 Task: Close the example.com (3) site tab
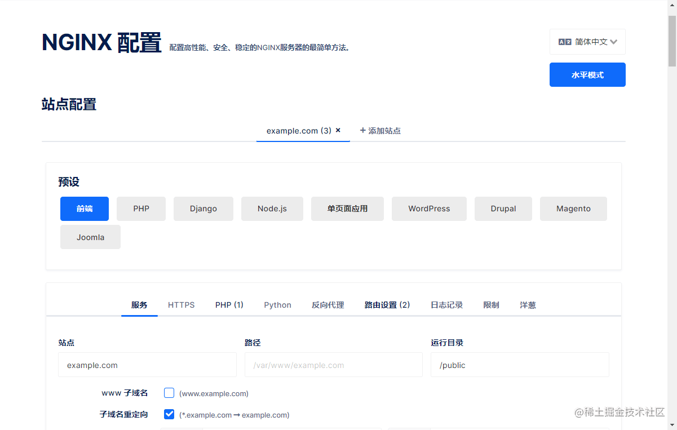(x=338, y=130)
